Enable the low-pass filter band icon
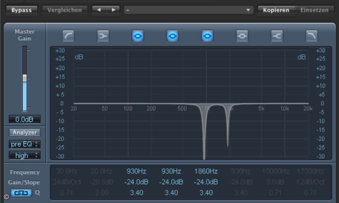The width and height of the screenshot is (339, 203). click(312, 36)
